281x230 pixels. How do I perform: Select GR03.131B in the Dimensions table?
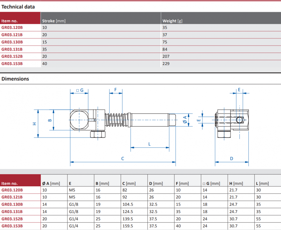click(12, 212)
